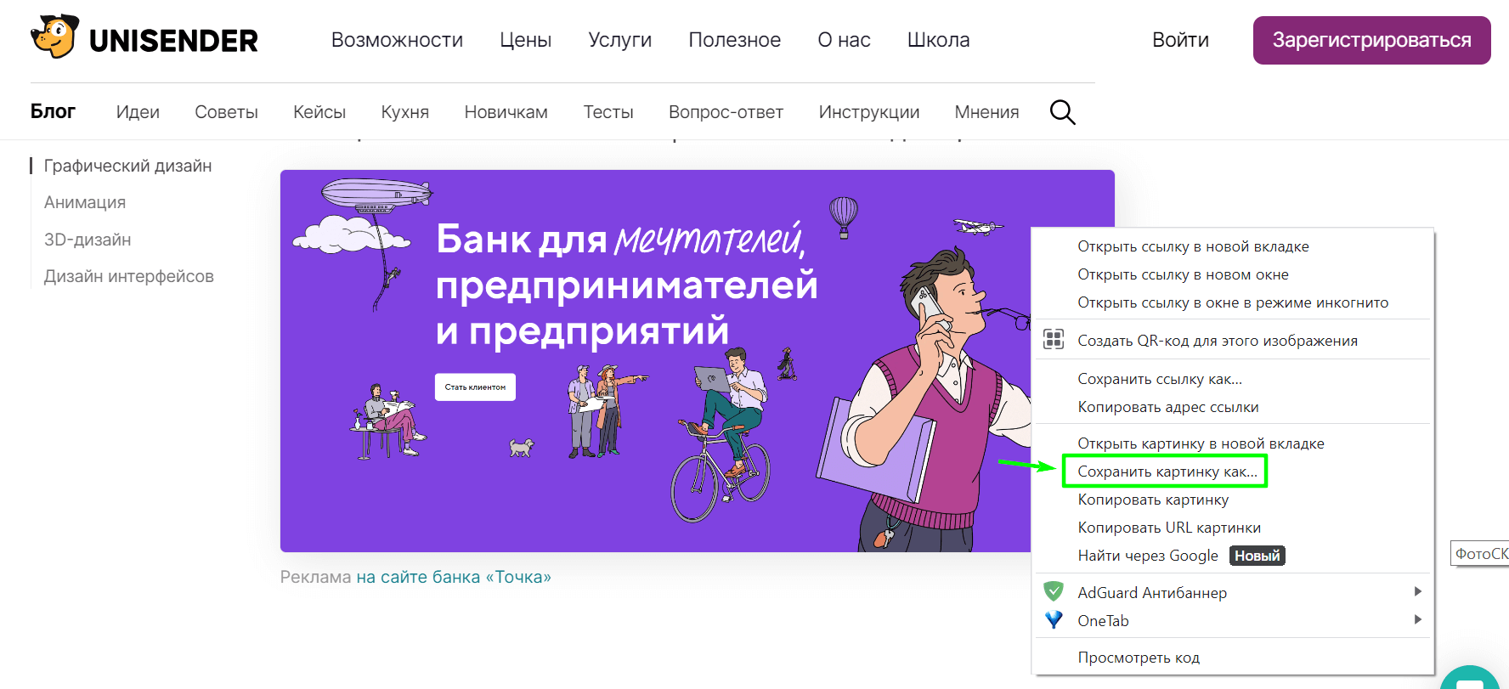This screenshot has width=1509, height=689.
Task: Follow the на сайте банка «Точка» link
Action: [454, 577]
